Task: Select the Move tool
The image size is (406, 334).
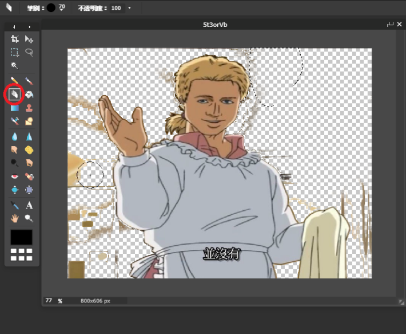Action: (x=29, y=39)
